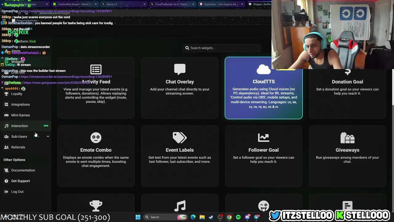Select the Activity Feed list icon
394x222 pixels.
(x=96, y=69)
